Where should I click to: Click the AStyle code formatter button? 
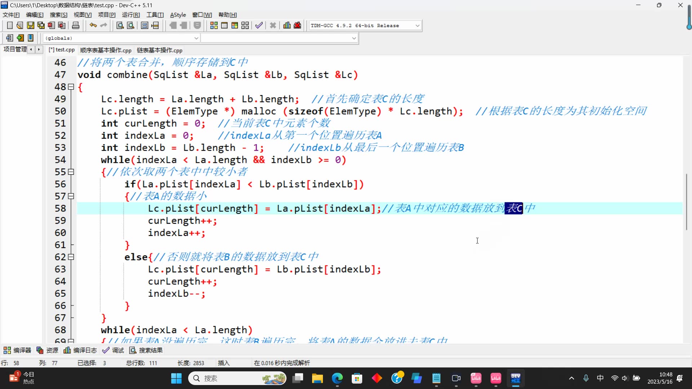pyautogui.click(x=178, y=15)
